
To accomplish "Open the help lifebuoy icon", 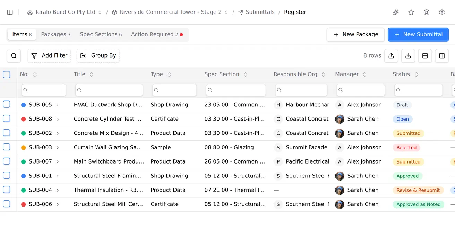I will coord(427,12).
